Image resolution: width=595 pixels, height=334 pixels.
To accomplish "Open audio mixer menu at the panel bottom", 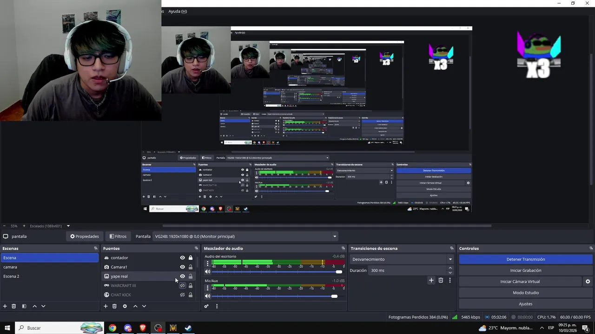I will coord(217,306).
